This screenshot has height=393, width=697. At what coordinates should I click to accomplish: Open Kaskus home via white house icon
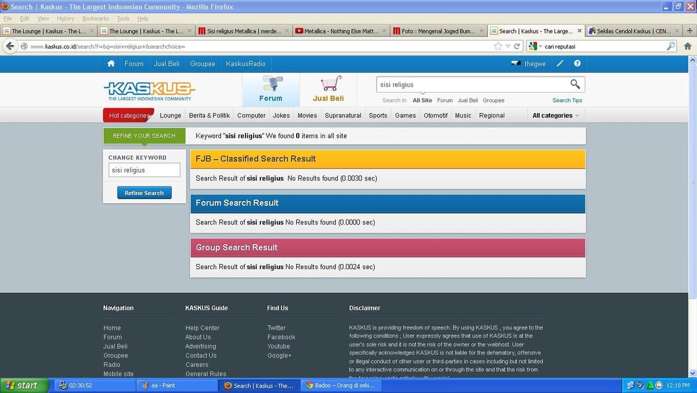click(x=111, y=64)
